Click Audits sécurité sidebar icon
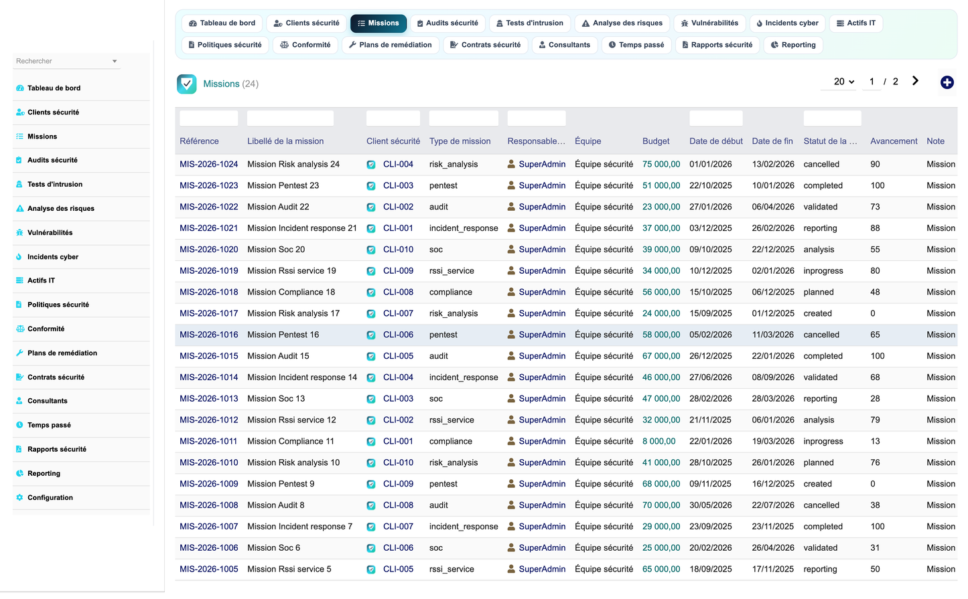968x599 pixels. pyautogui.click(x=19, y=160)
